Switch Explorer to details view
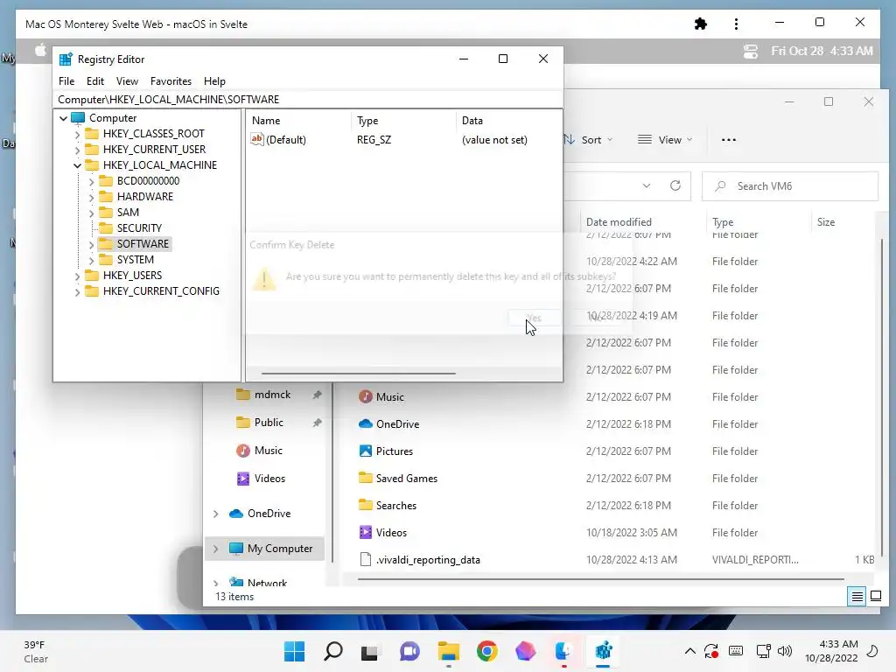The height and width of the screenshot is (672, 896). (857, 597)
